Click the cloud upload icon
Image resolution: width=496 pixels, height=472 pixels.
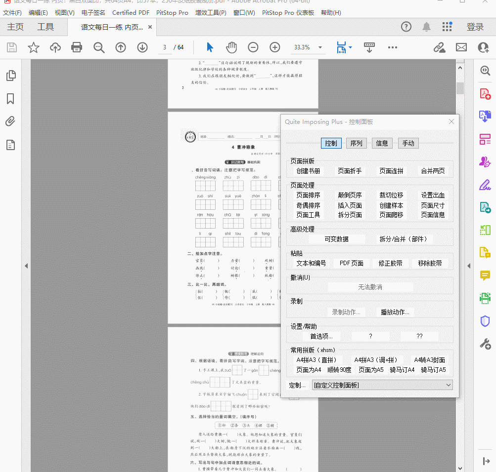point(55,47)
